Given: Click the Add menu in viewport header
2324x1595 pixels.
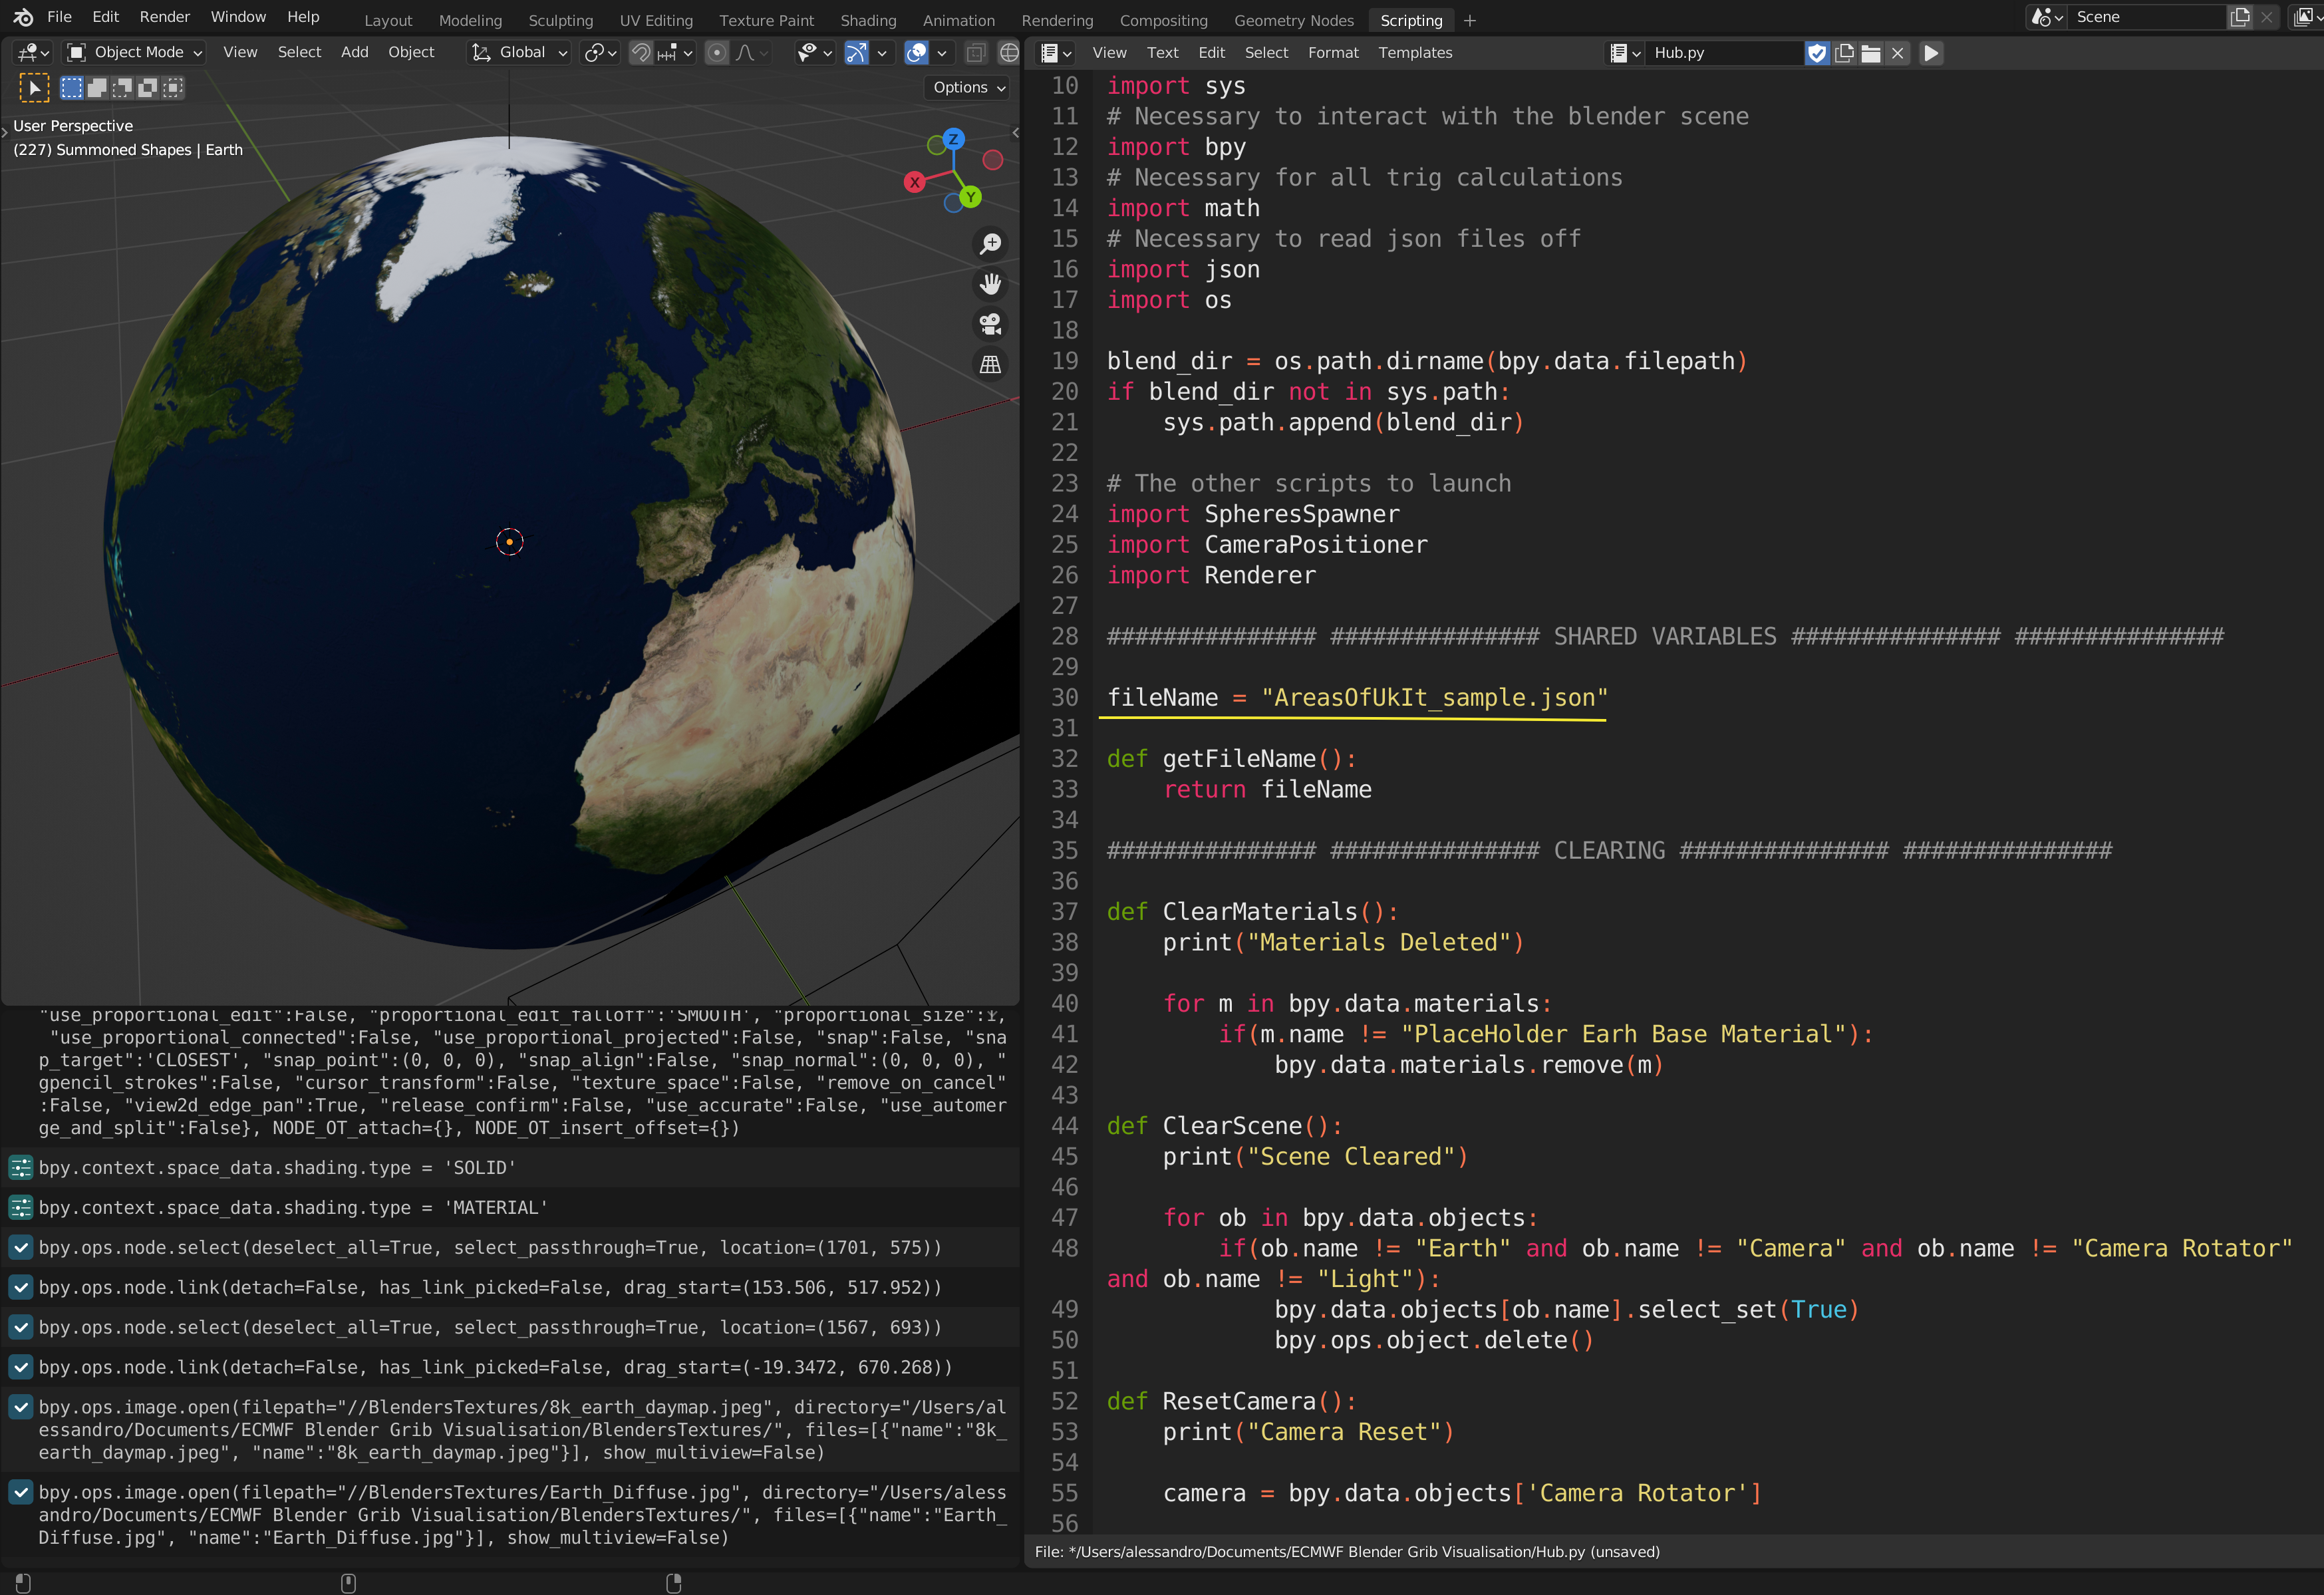Looking at the screenshot, I should point(354,52).
